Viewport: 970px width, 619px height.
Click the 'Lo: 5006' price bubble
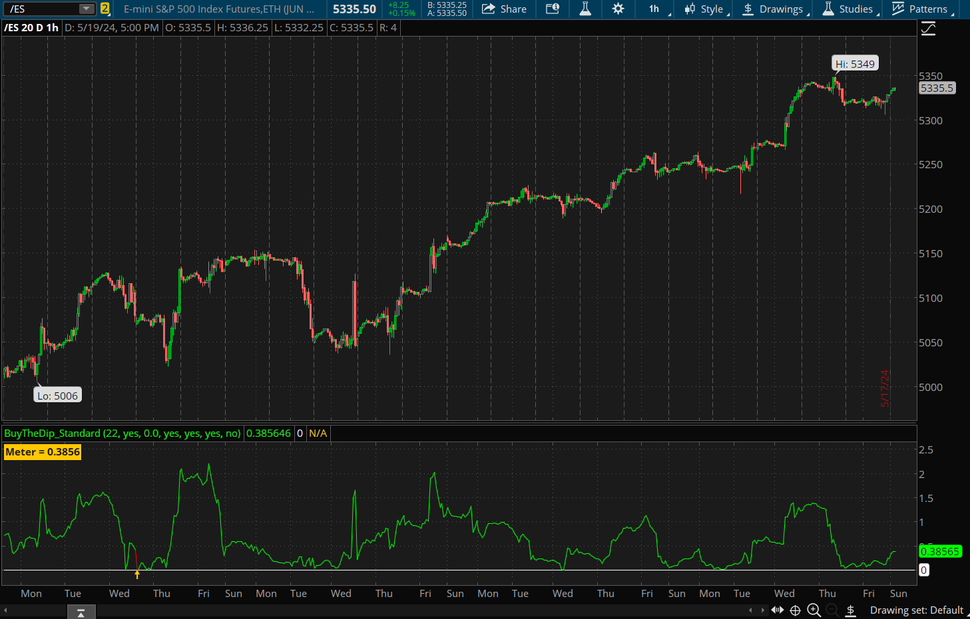coord(57,396)
